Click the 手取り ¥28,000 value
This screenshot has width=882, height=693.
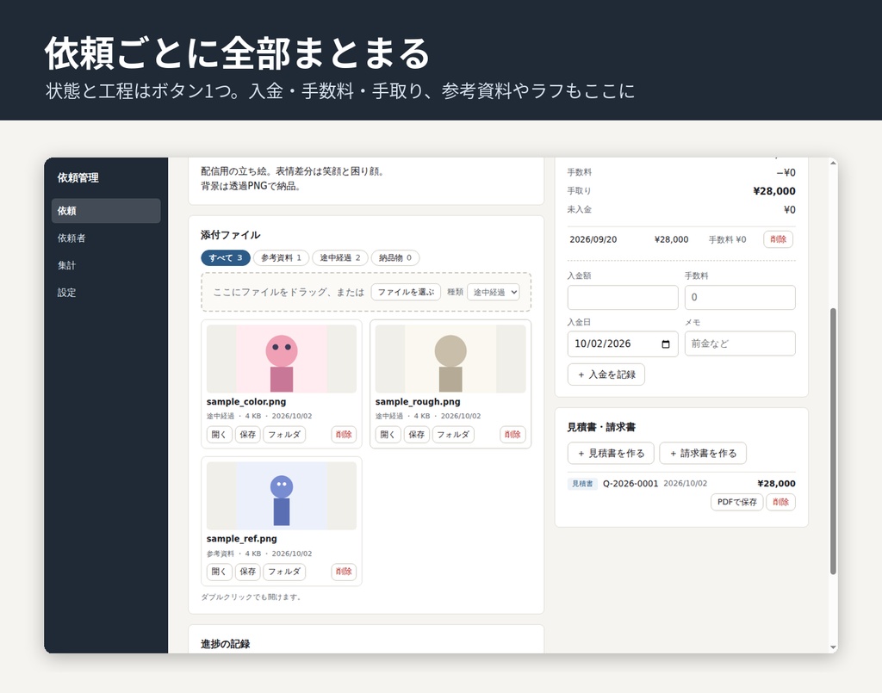click(774, 191)
